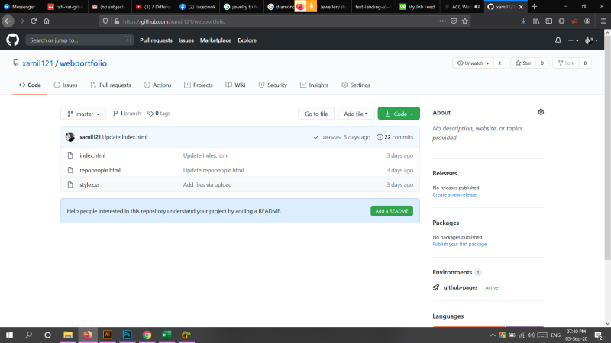Click the GitHub octocat logo

pyautogui.click(x=13, y=40)
